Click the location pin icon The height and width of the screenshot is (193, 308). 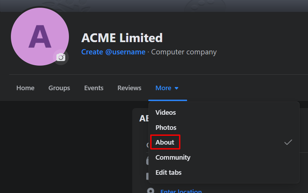click(x=151, y=191)
